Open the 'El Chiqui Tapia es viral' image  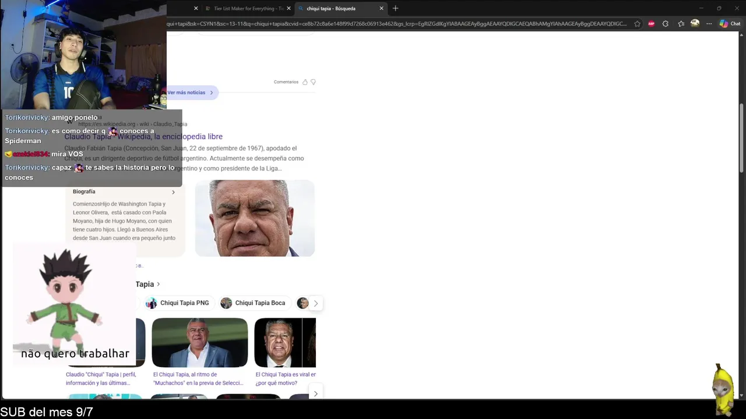click(x=285, y=342)
